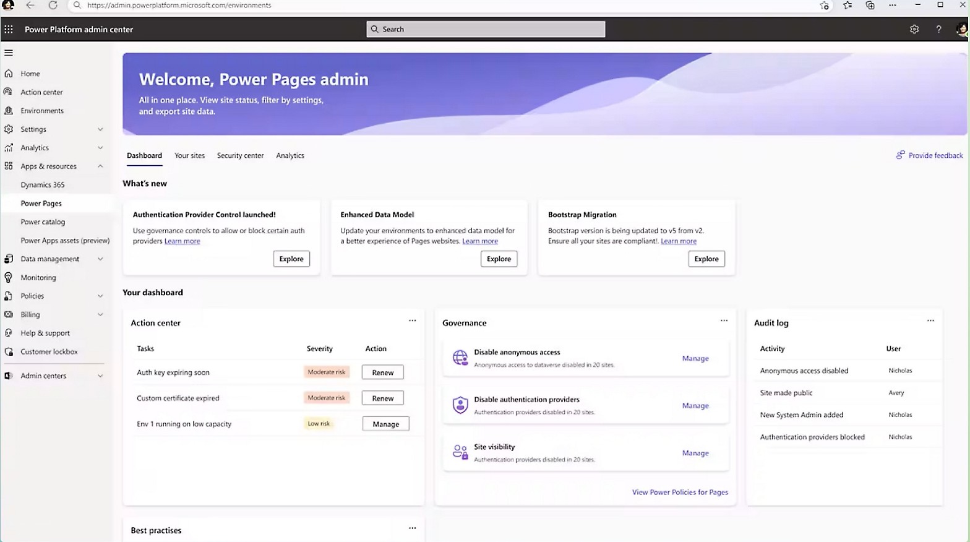Click the Monitoring lightbulb icon
Image resolution: width=970 pixels, height=542 pixels.
point(9,277)
